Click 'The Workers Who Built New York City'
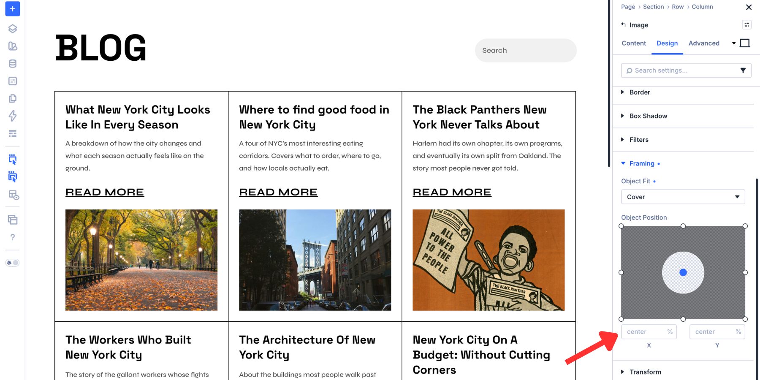Screen dimensions: 760x380 pos(128,347)
